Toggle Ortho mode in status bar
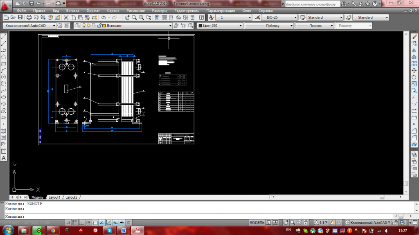Image resolution: width=419 pixels, height=235 pixels. pyautogui.click(x=81, y=222)
